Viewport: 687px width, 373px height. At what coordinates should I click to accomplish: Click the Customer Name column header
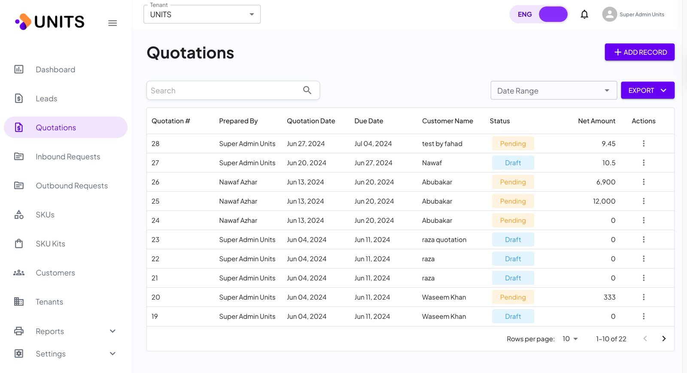point(447,121)
